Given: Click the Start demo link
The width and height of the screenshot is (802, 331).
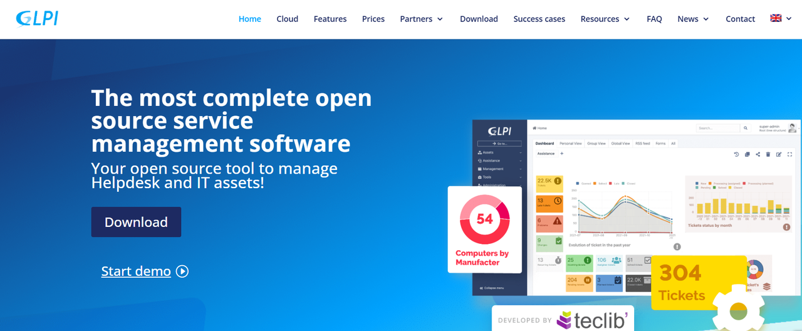Looking at the screenshot, I should [136, 271].
